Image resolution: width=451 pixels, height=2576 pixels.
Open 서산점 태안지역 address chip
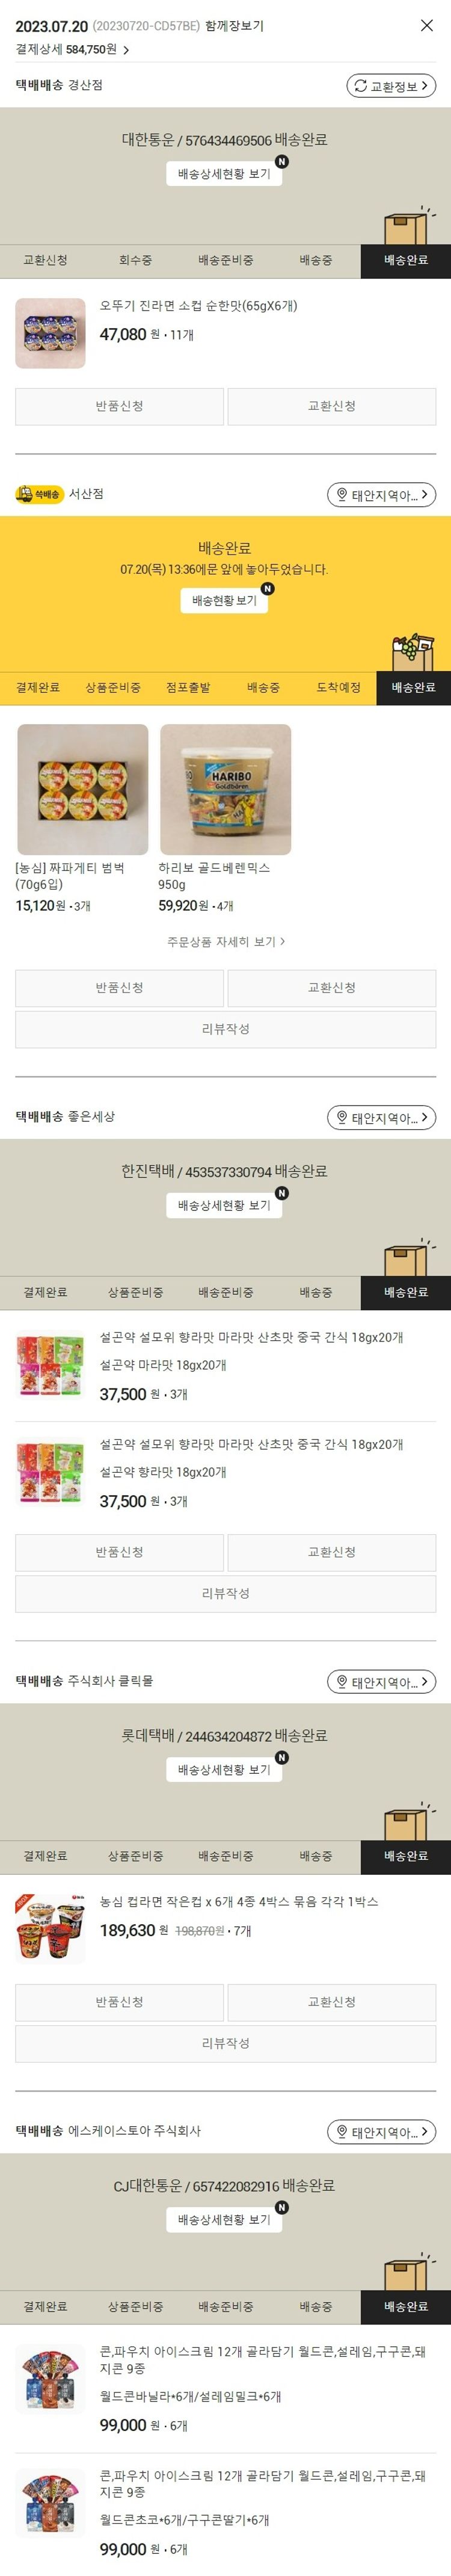click(x=382, y=495)
